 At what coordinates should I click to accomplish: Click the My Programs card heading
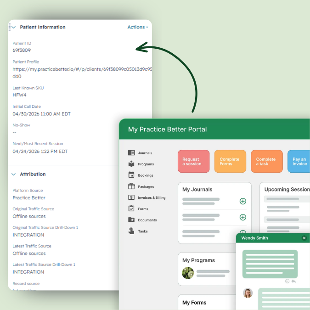198,260
